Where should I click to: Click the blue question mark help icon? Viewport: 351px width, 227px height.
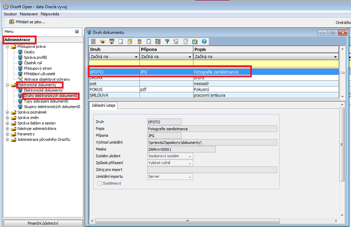[x=204, y=41]
